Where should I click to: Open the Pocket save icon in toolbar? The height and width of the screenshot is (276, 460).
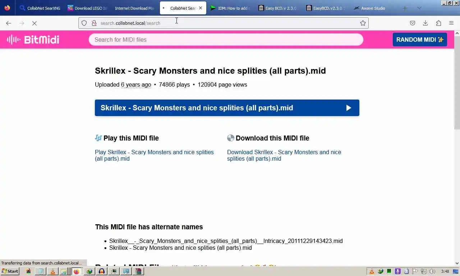tap(413, 23)
